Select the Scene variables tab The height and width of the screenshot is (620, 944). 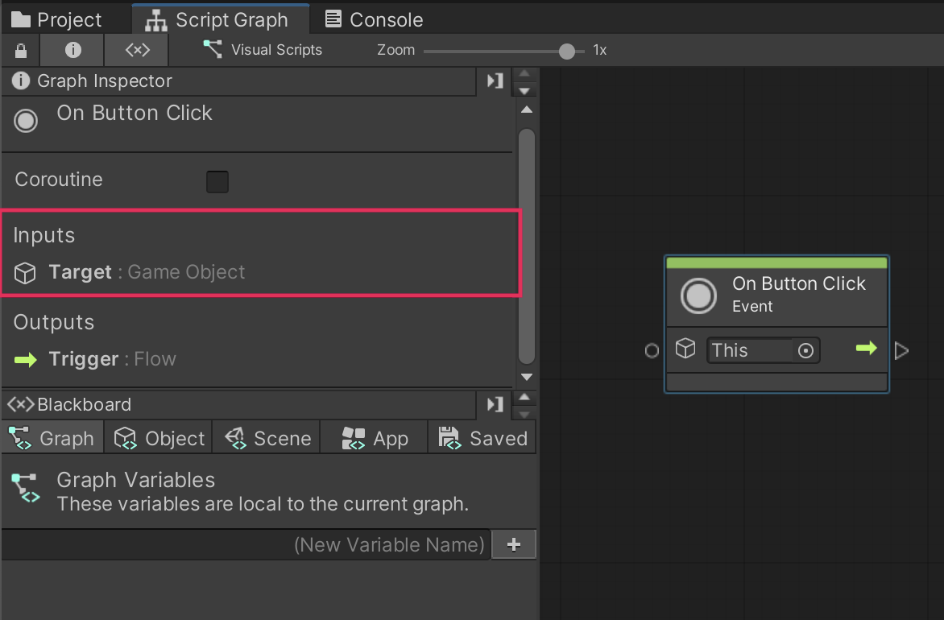pyautogui.click(x=267, y=438)
